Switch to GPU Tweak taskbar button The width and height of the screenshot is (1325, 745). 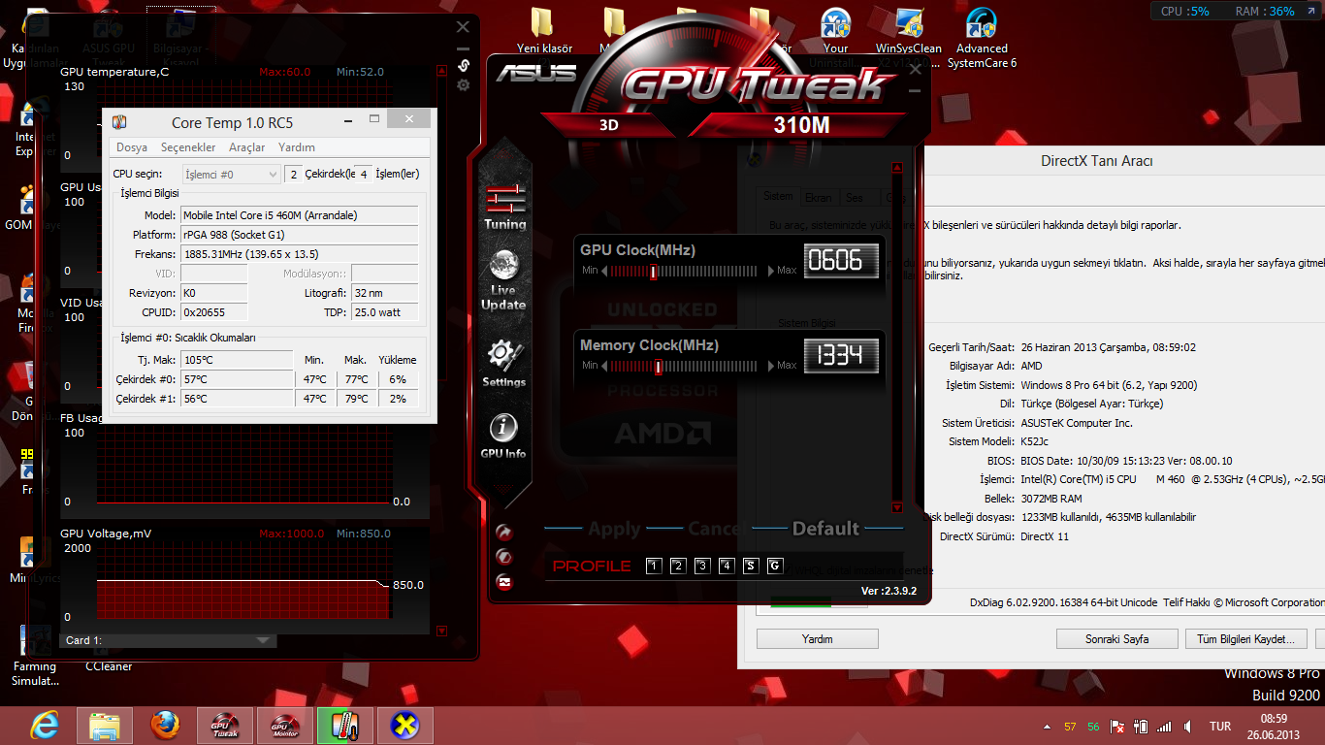click(x=225, y=725)
